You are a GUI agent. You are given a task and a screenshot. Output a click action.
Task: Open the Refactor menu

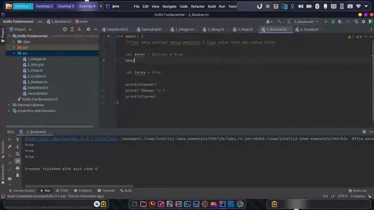(x=198, y=6)
